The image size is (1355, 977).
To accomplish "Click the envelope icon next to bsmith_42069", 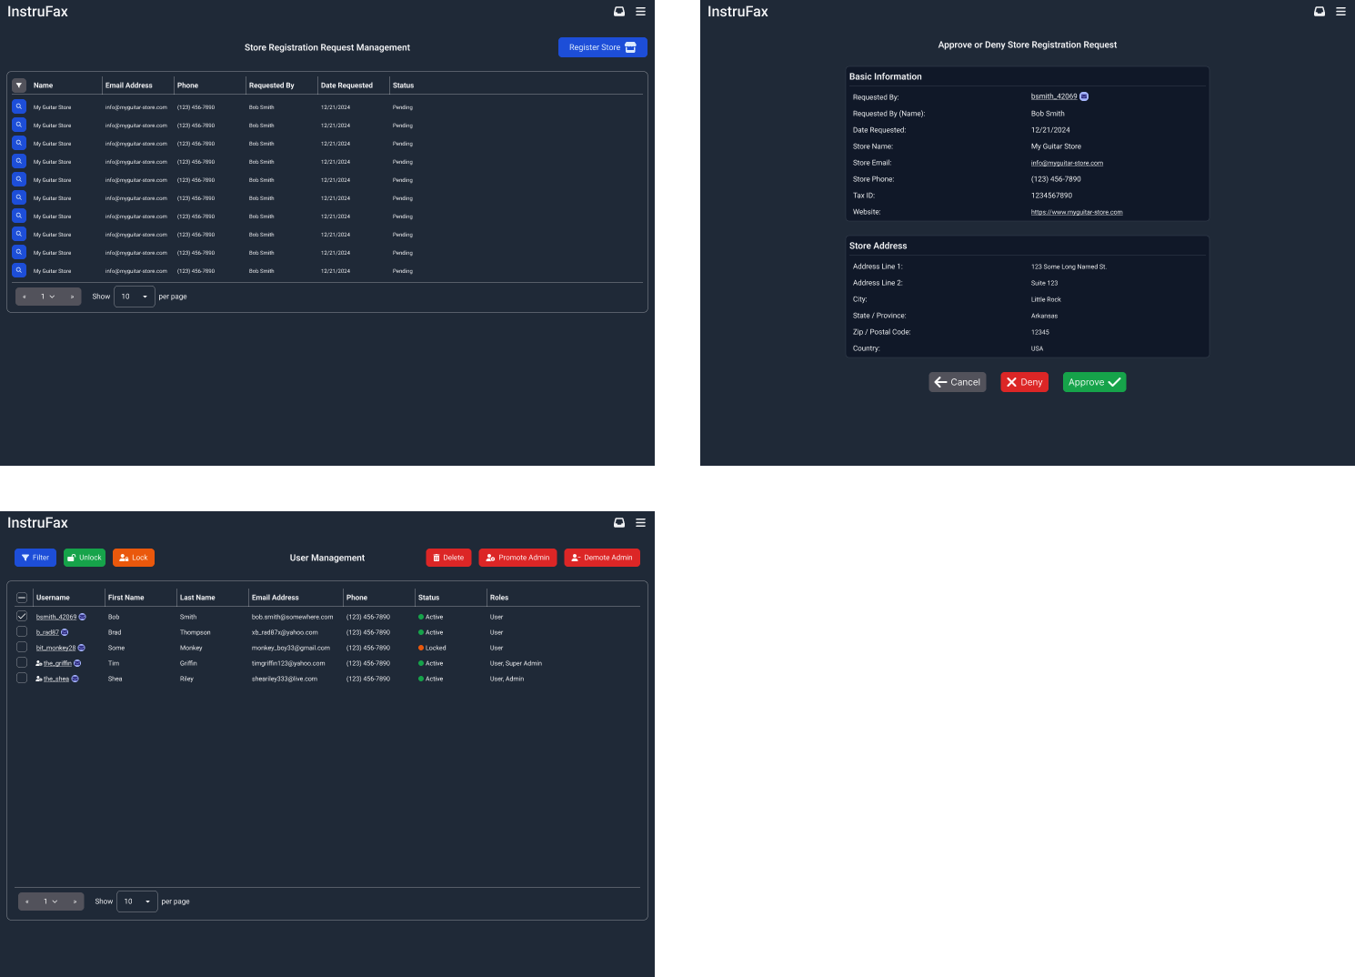I will click(81, 617).
